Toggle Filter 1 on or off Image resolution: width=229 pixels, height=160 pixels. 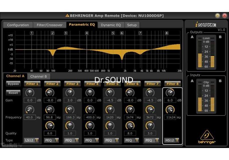coord(32,84)
